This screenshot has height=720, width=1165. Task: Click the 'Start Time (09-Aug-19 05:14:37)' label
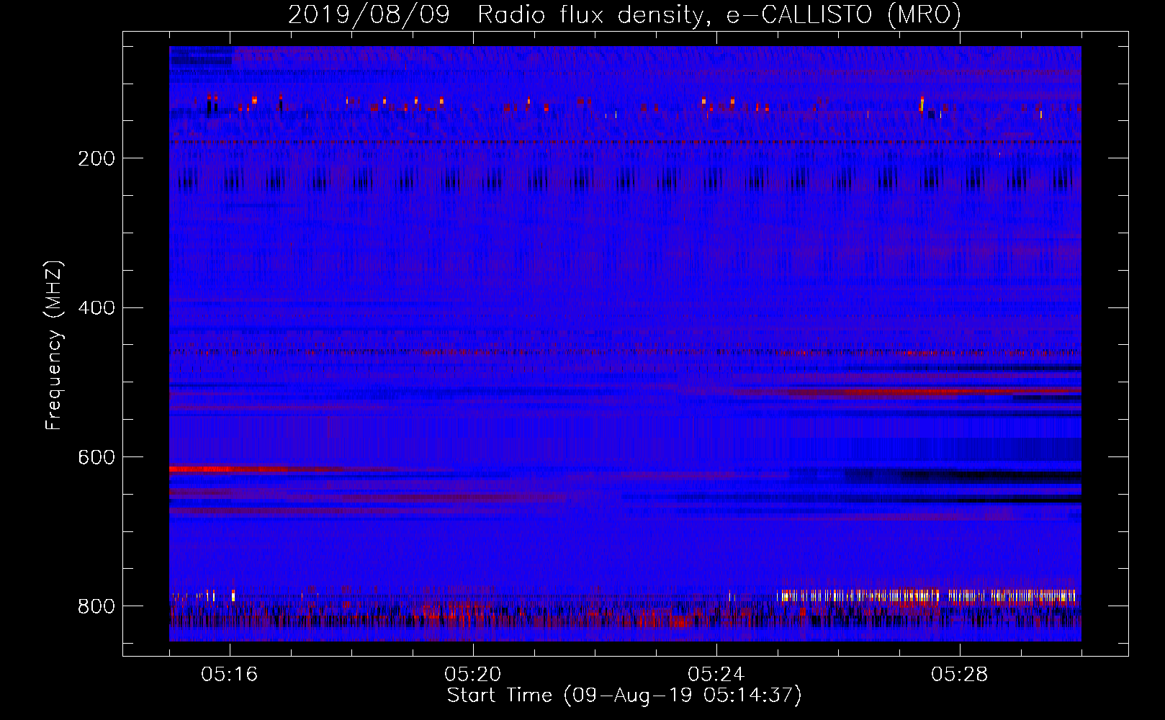tap(624, 696)
